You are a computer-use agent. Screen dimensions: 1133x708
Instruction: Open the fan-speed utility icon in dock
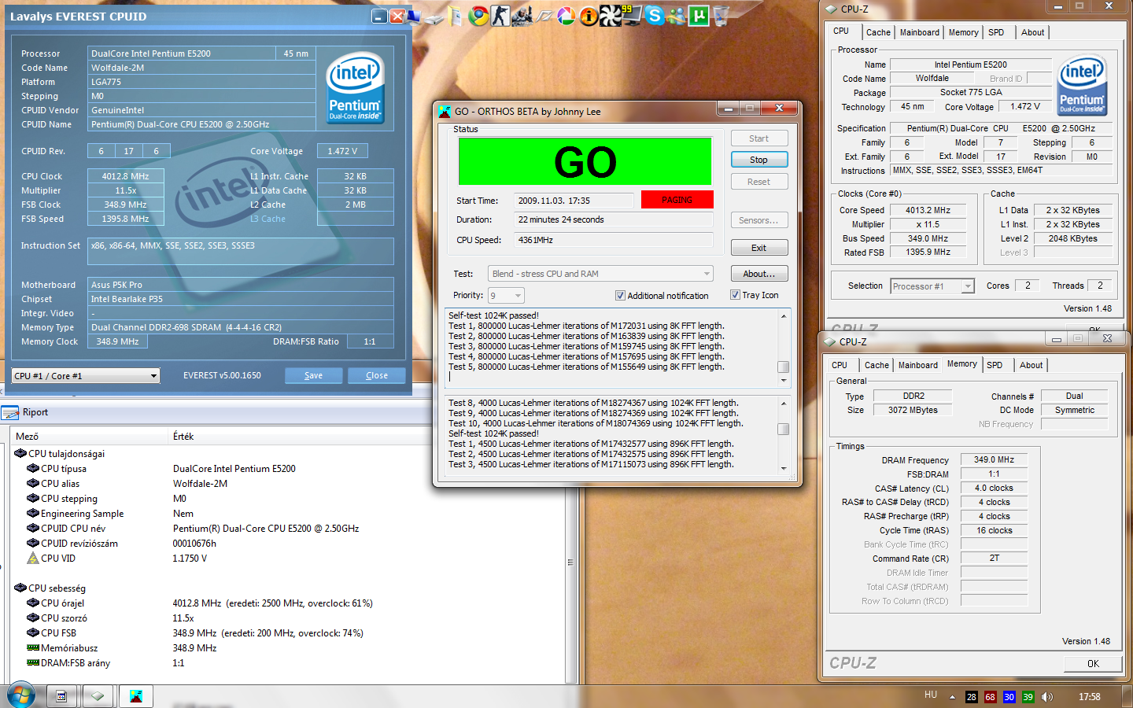coord(611,16)
